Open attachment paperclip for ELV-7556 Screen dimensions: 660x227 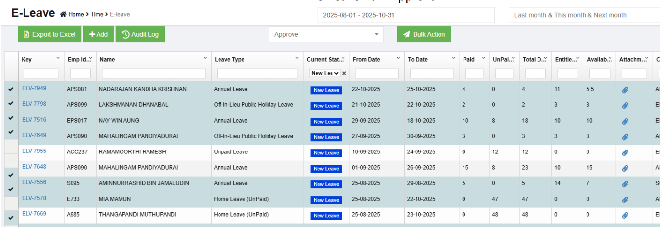pyautogui.click(x=625, y=184)
